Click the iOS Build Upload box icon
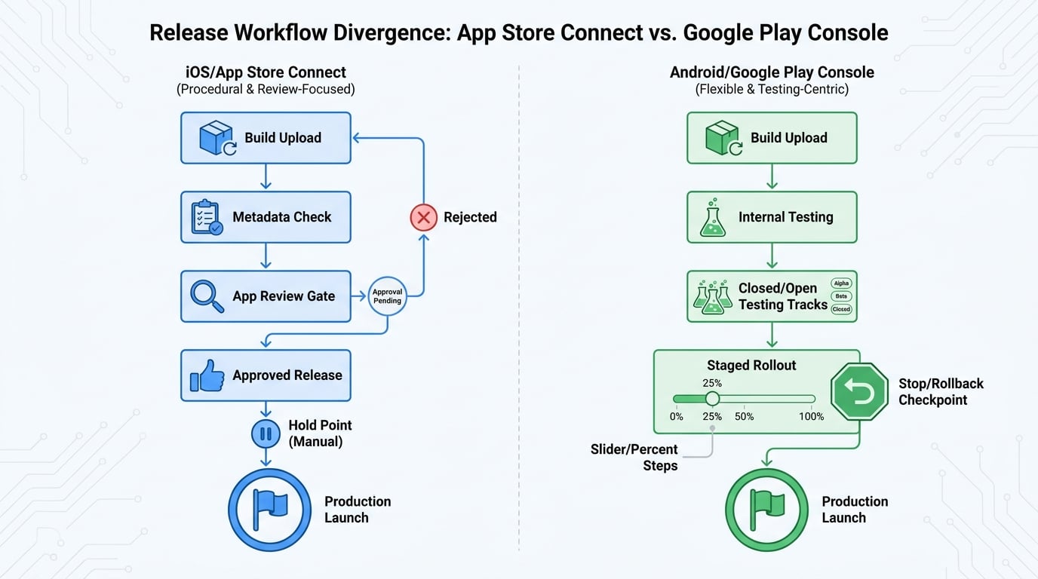1038x579 pixels. click(217, 138)
